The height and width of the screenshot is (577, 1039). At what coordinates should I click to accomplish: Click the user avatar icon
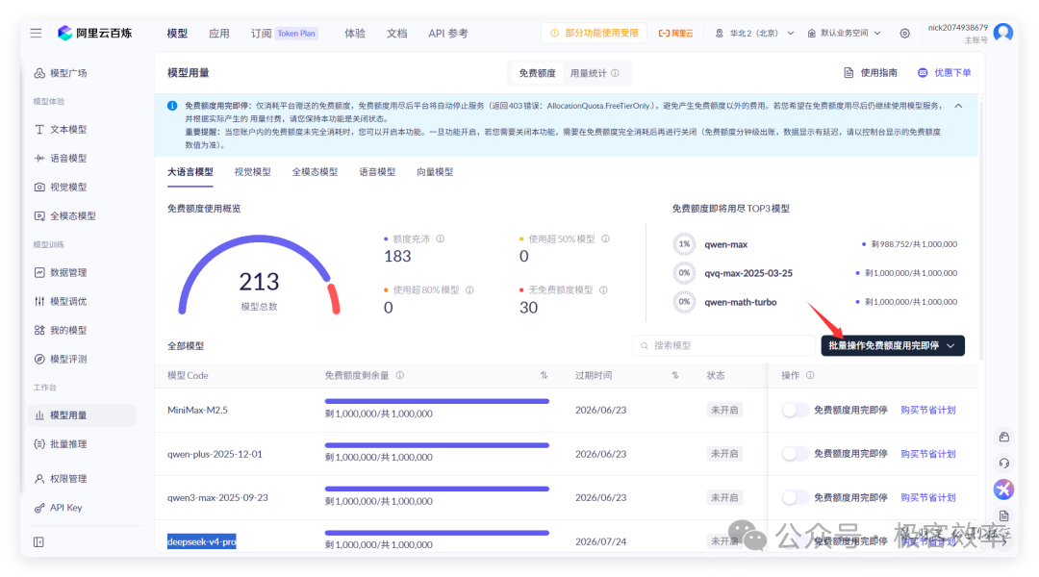click(1003, 33)
